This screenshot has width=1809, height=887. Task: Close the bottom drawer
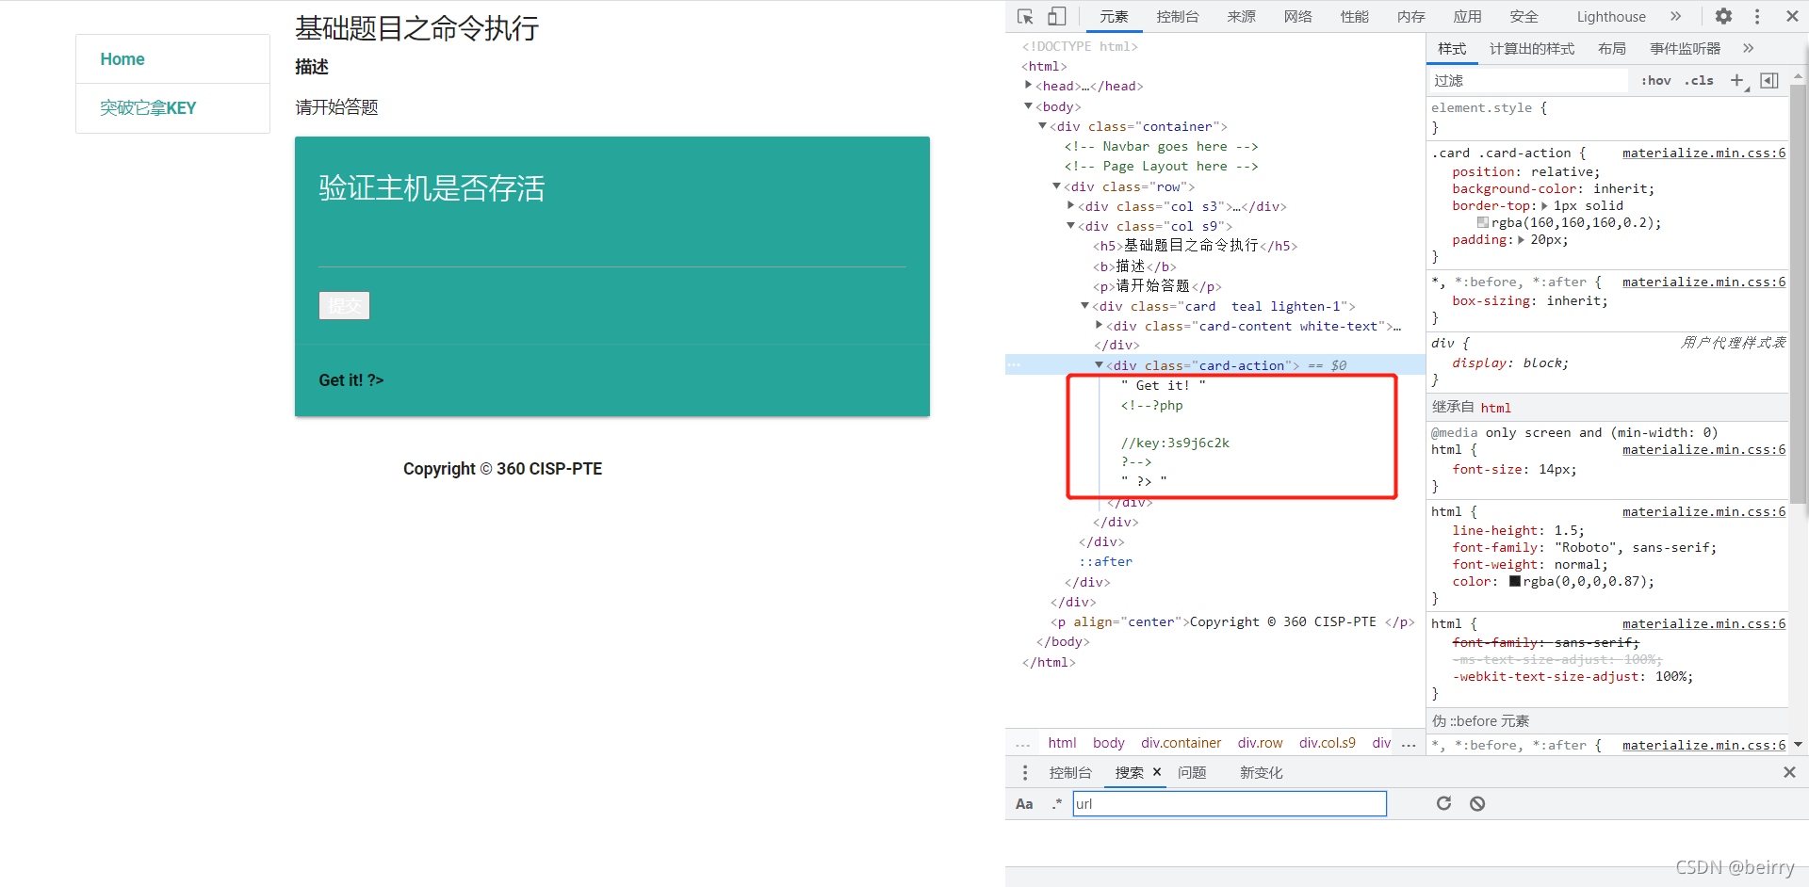(x=1789, y=772)
